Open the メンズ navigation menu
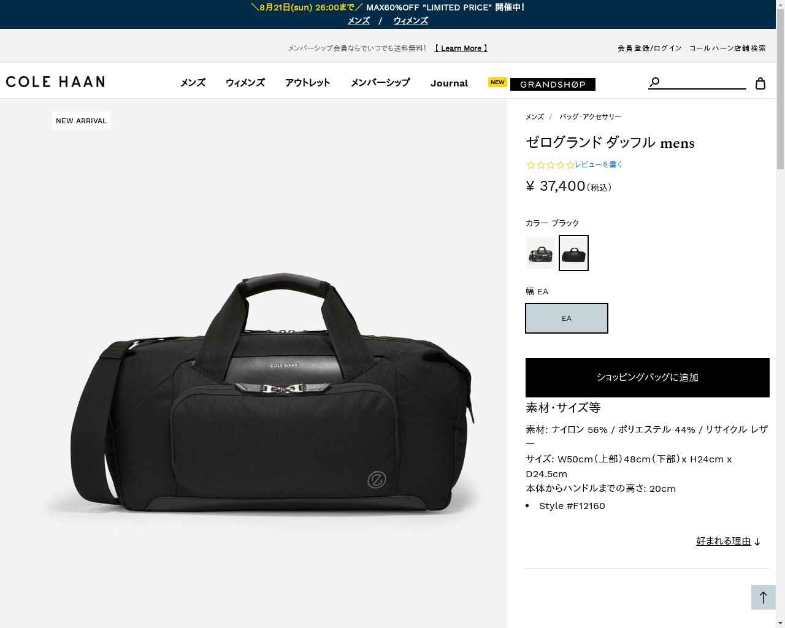The width and height of the screenshot is (785, 628). 193,83
